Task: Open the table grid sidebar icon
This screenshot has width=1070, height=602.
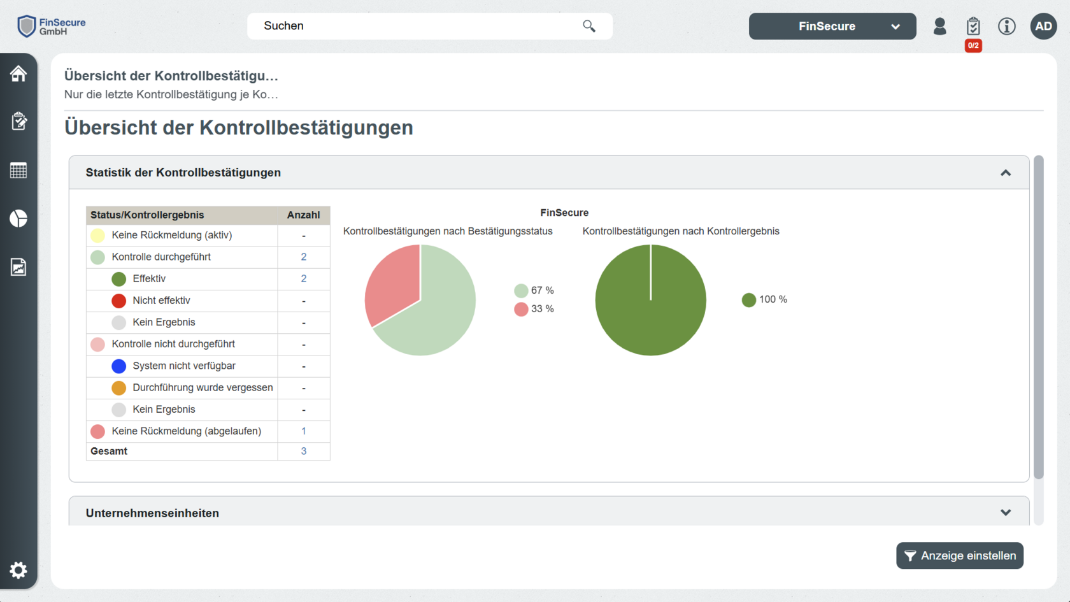Action: (18, 170)
